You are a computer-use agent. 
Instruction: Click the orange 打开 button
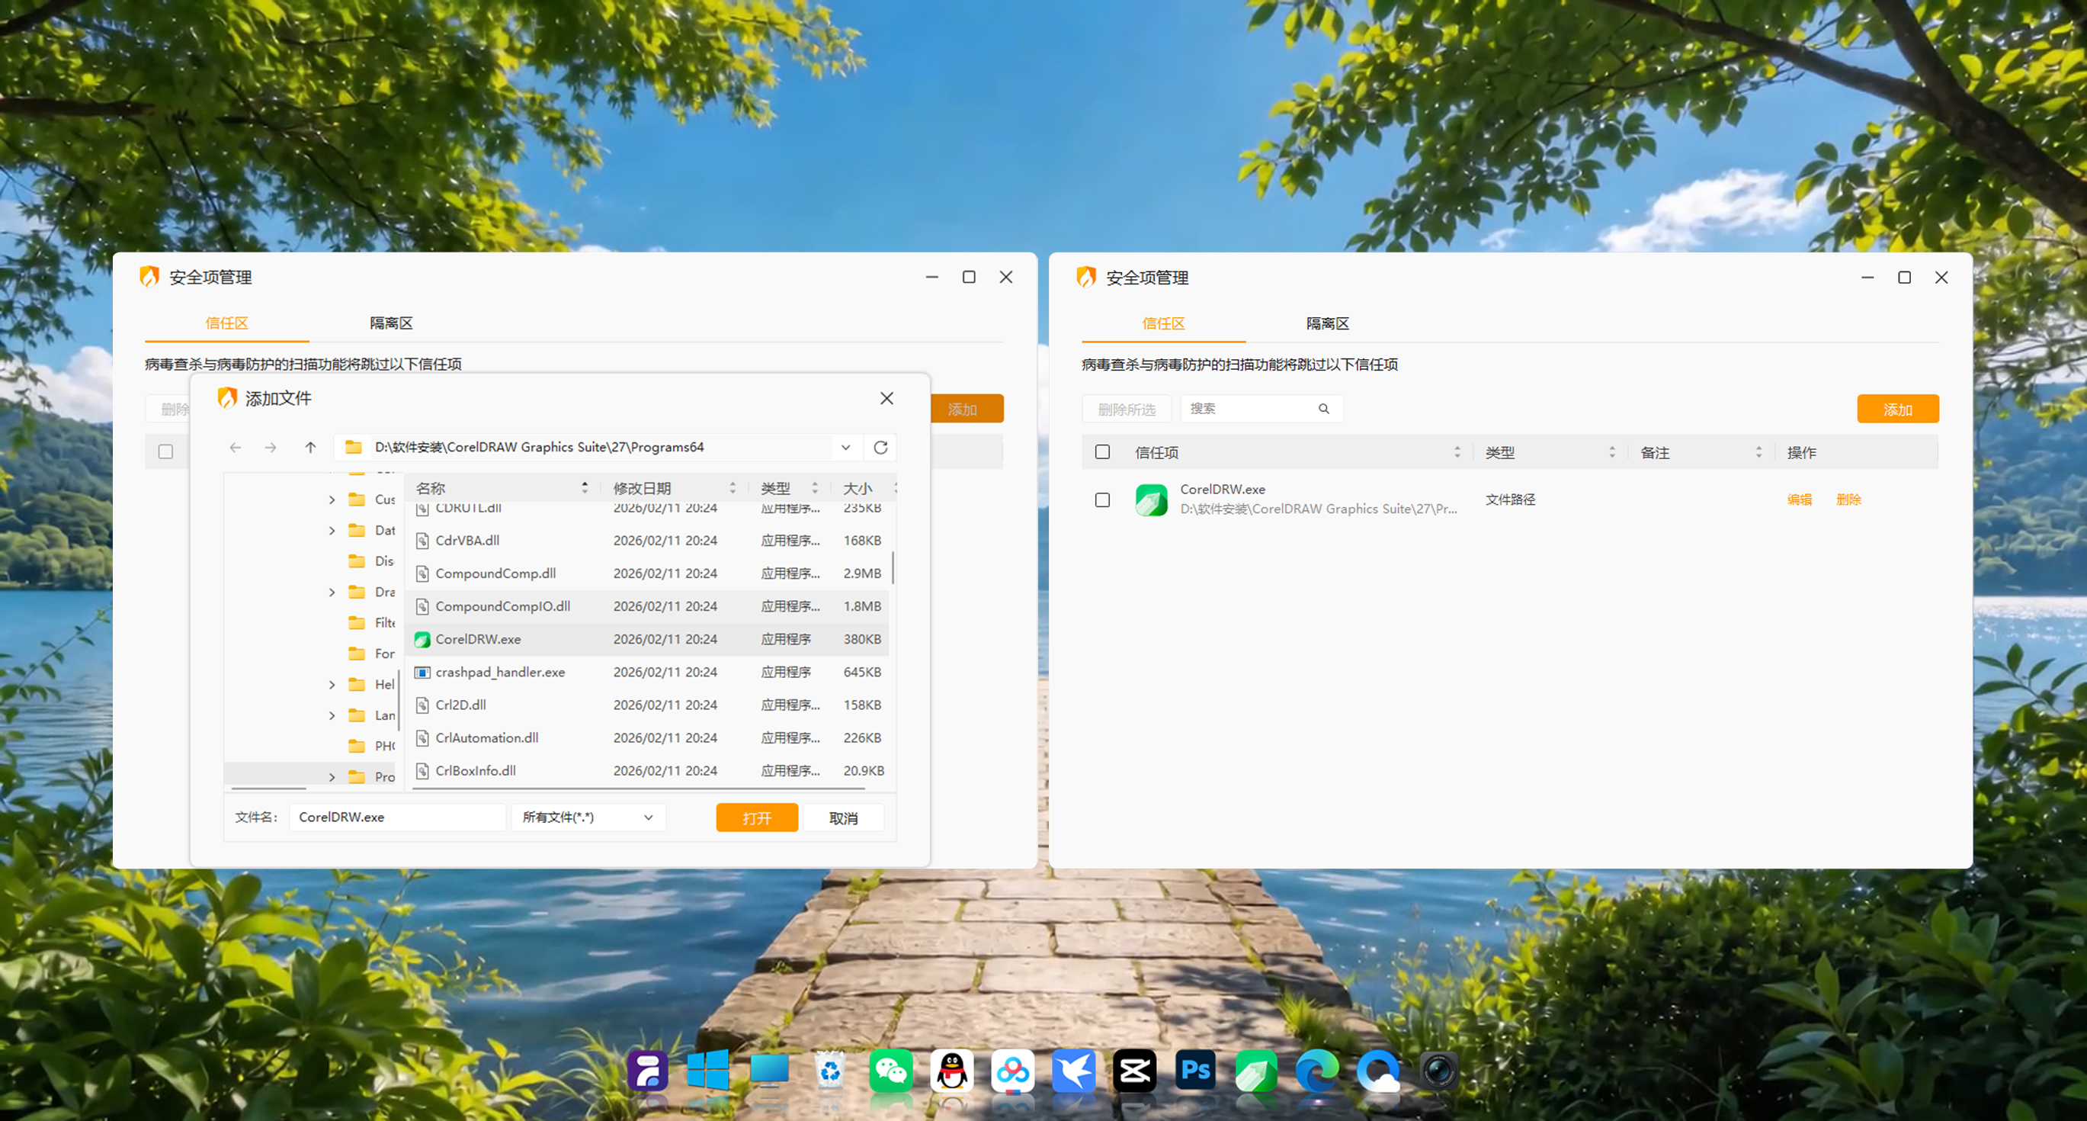pos(757,817)
